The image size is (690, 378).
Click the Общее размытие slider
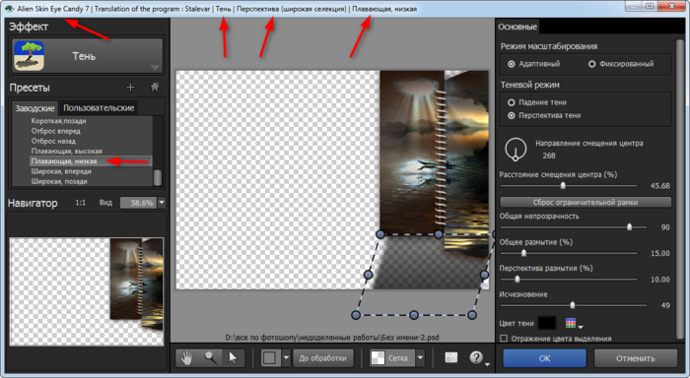[x=569, y=253]
